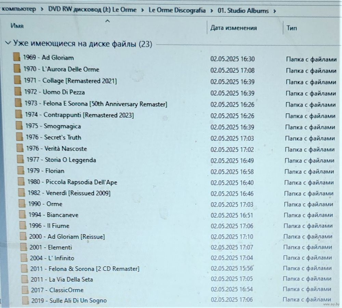The height and width of the screenshot is (308, 342).
Task: Click date '02.05.2025 15:56' of Felona & Sorona
Action: [x=232, y=269]
